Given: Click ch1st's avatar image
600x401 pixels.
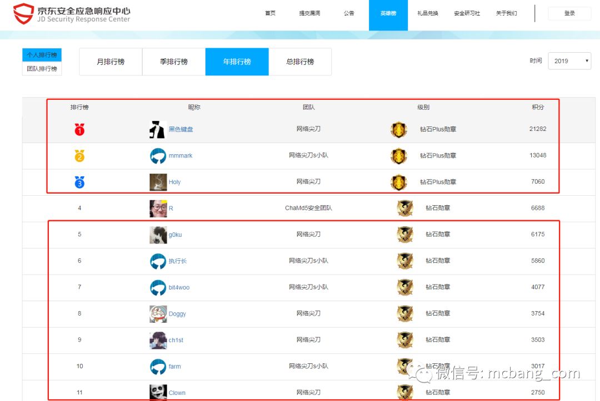Looking at the screenshot, I should tap(158, 341).
